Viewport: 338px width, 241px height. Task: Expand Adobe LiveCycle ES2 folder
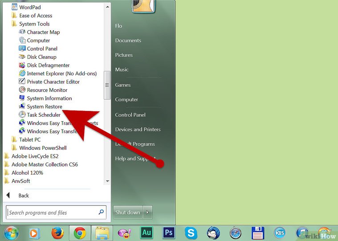tap(32, 156)
